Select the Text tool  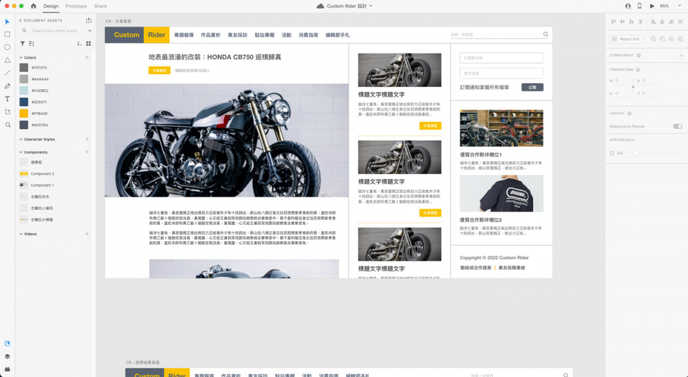pos(7,98)
